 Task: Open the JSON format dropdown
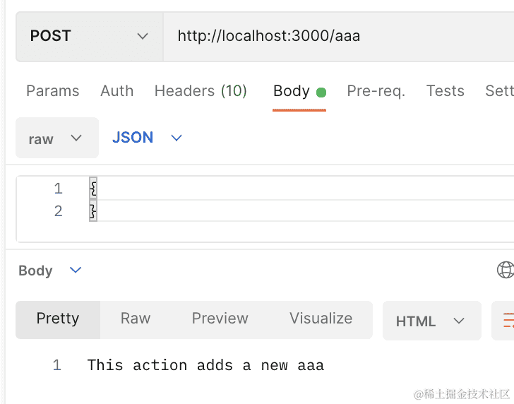[x=147, y=138]
